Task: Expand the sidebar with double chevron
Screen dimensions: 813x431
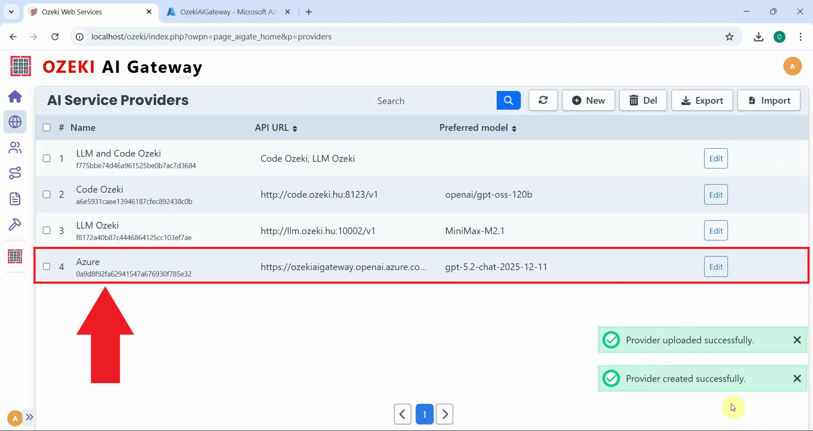Action: point(29,417)
